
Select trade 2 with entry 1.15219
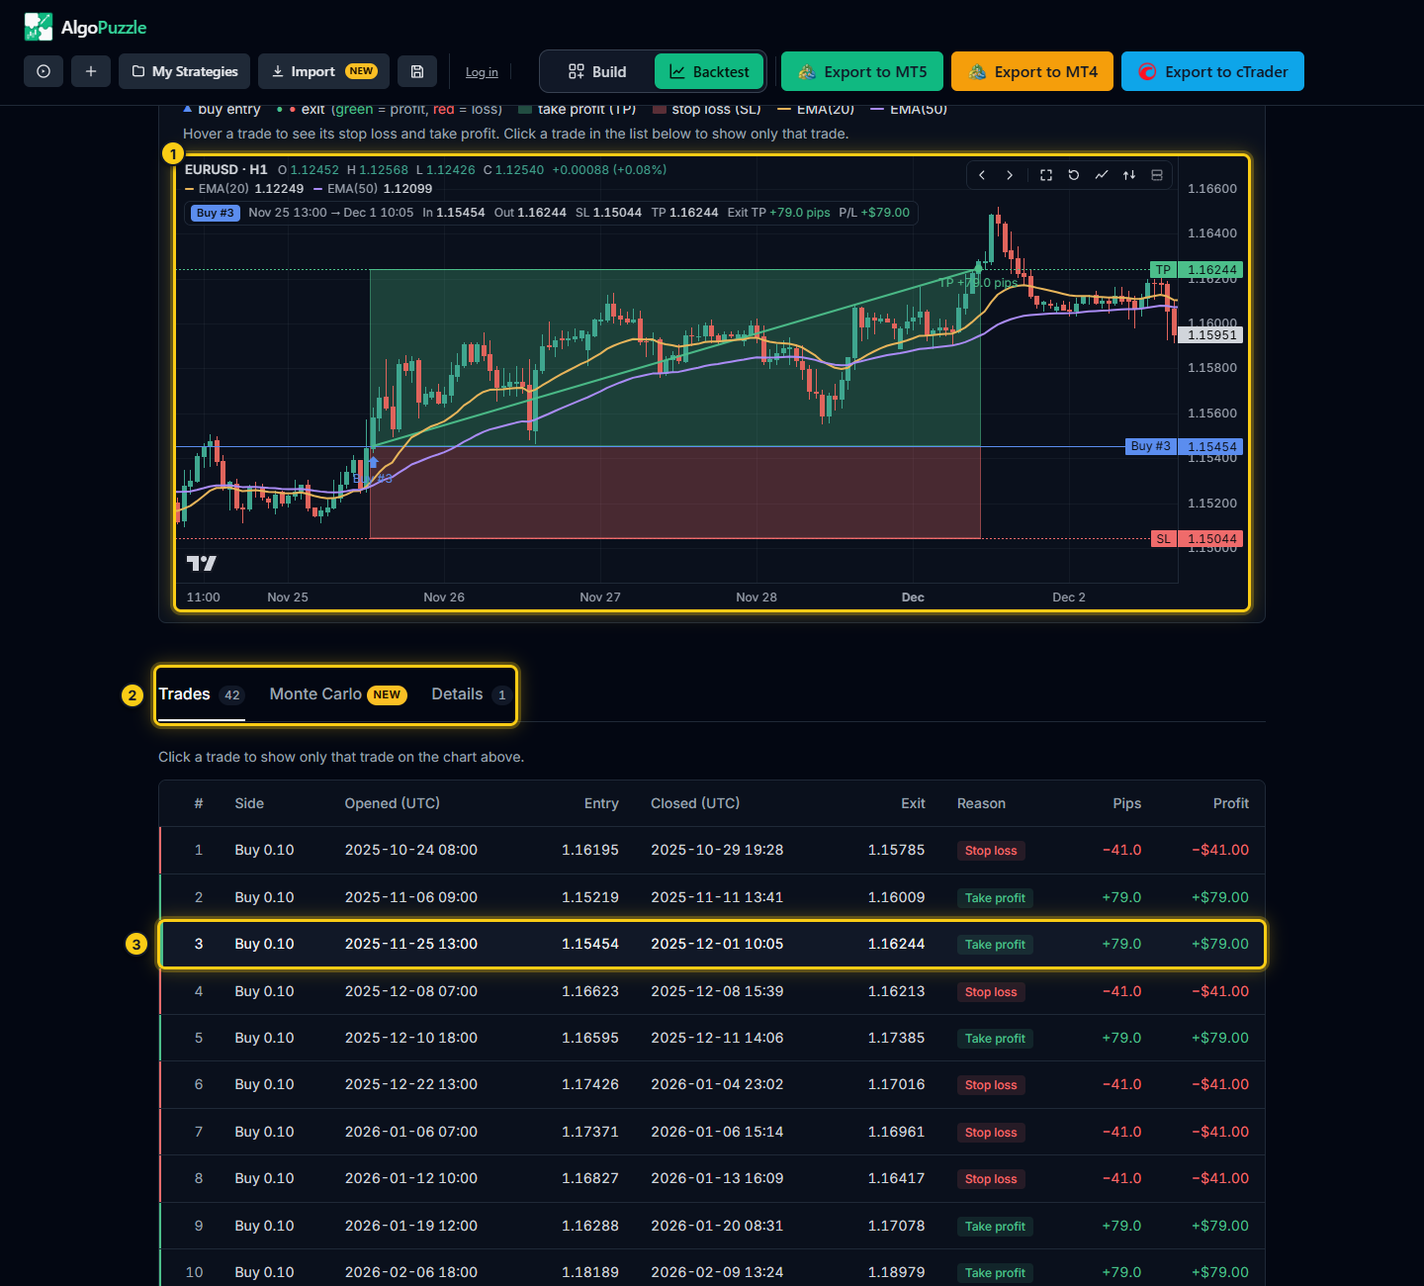pos(712,897)
